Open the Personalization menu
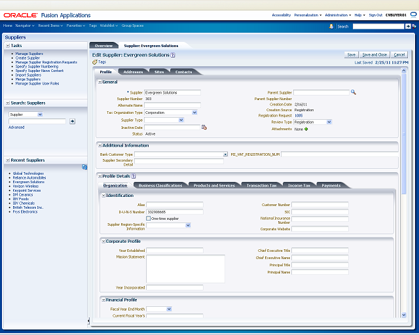 308,15
